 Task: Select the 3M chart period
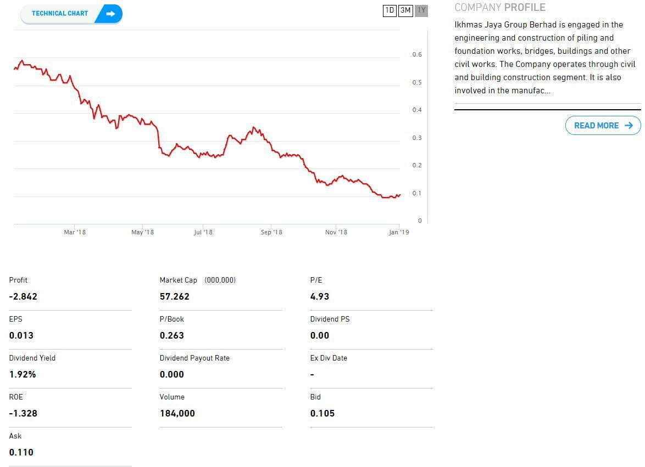point(405,10)
